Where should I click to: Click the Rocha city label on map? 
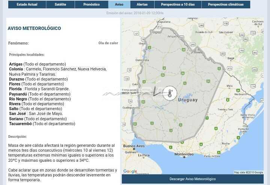coord(225,143)
